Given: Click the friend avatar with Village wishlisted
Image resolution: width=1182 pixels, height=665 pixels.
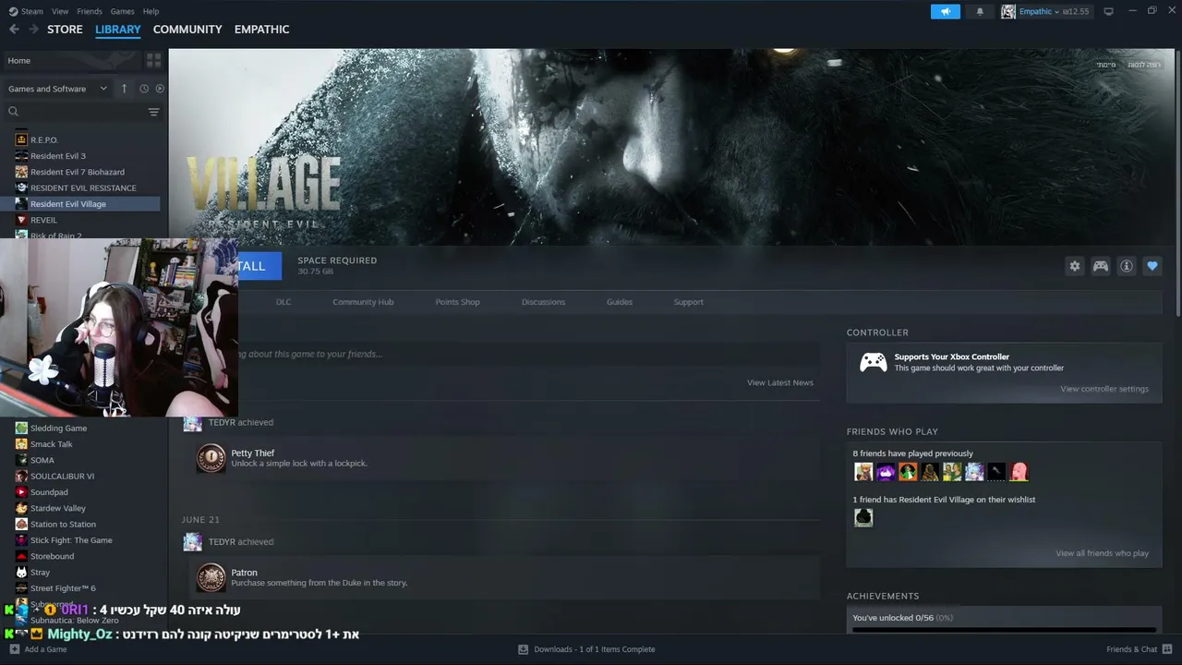Looking at the screenshot, I should click(863, 517).
